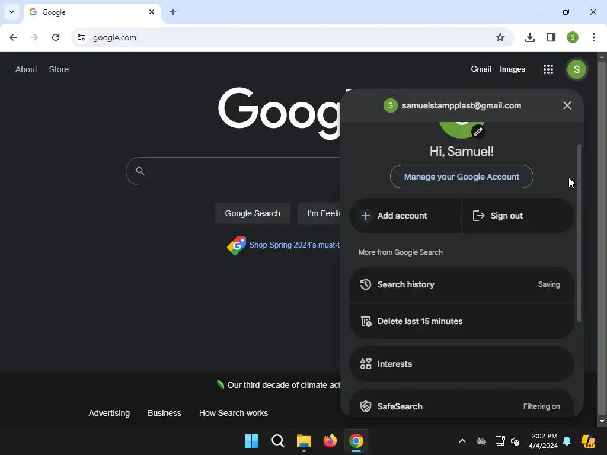Viewport: 607px width, 455px height.
Task: Select the Google tab
Action: click(x=92, y=12)
